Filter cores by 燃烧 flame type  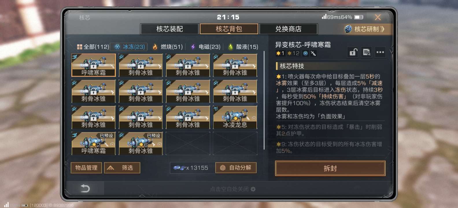pos(167,47)
